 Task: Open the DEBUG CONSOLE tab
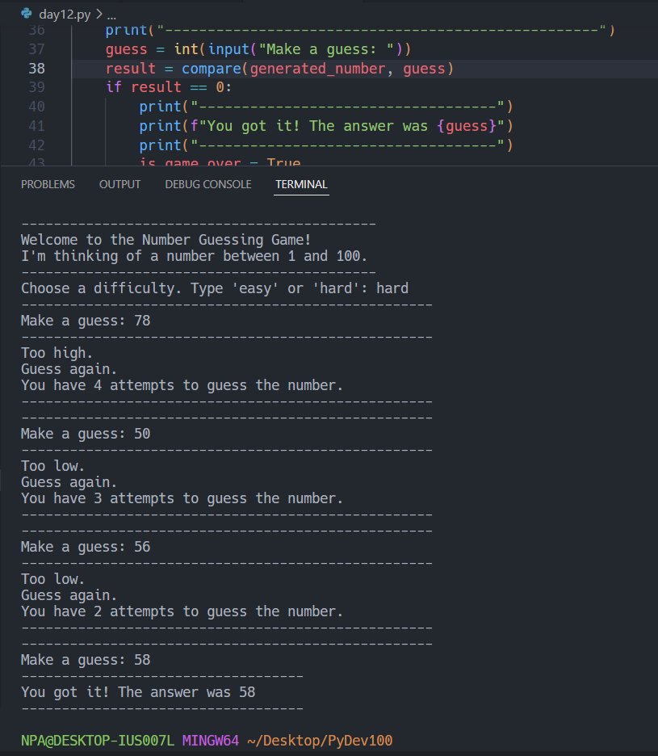(x=207, y=185)
